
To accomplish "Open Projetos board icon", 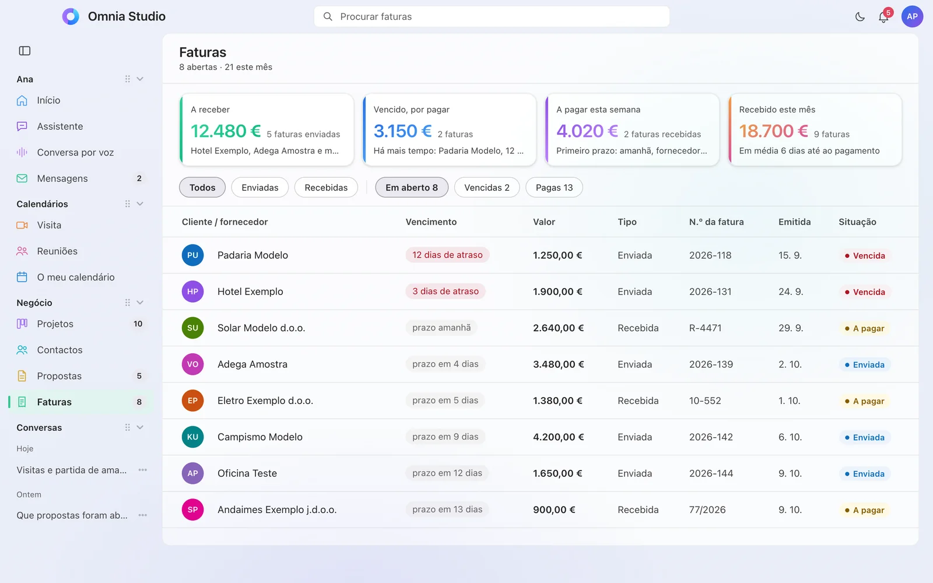I will click(22, 324).
